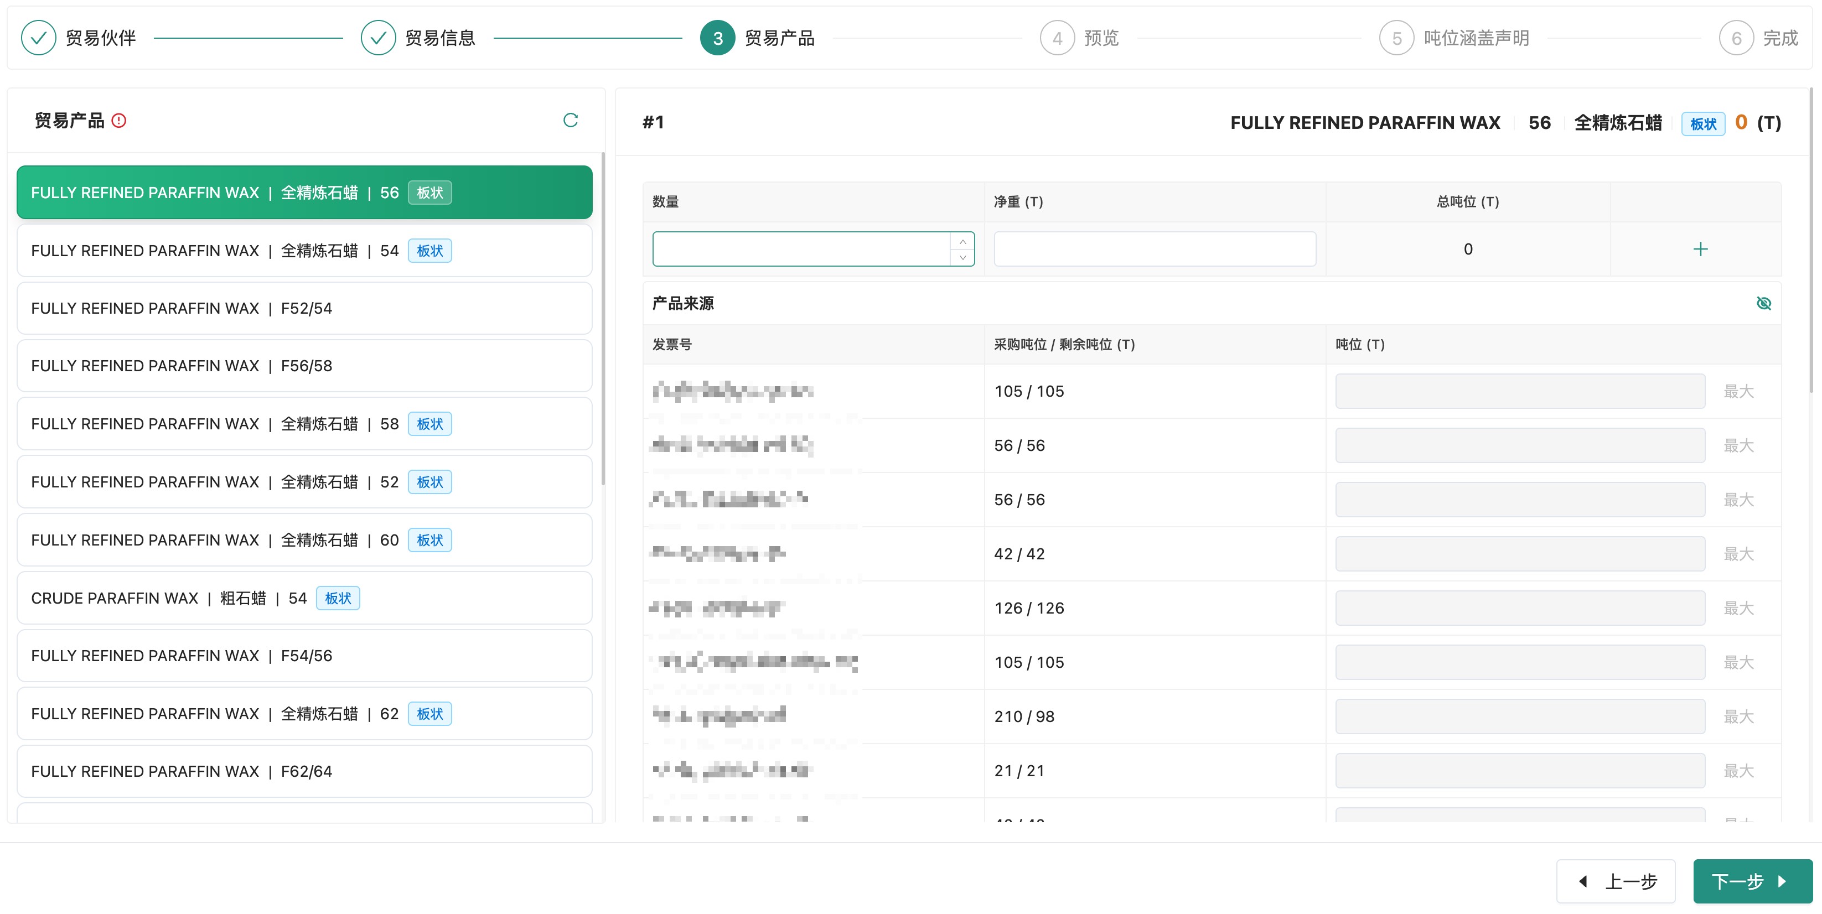Select FULLY REFINED PARAFFIN WAX F56/58 item
The width and height of the screenshot is (1822, 914).
[304, 366]
